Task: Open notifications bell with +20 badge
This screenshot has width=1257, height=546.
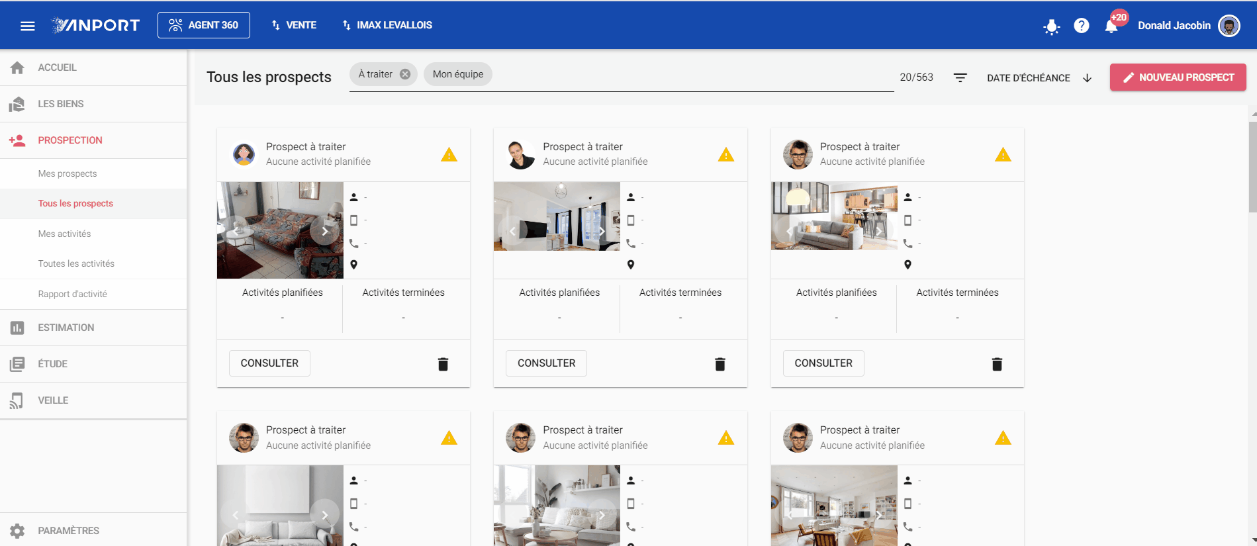Action: click(1111, 26)
